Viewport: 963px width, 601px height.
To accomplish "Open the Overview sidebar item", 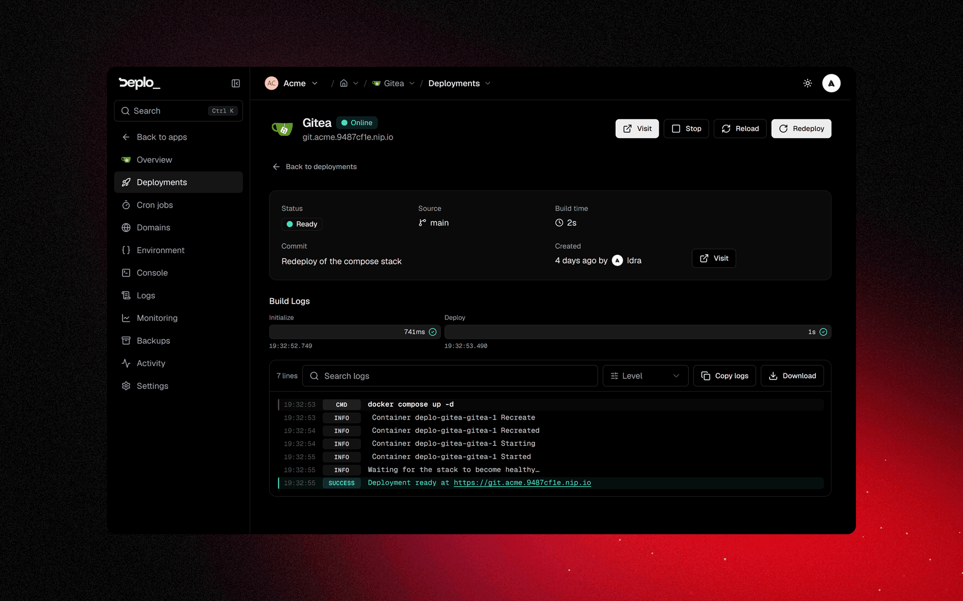I will [x=178, y=160].
